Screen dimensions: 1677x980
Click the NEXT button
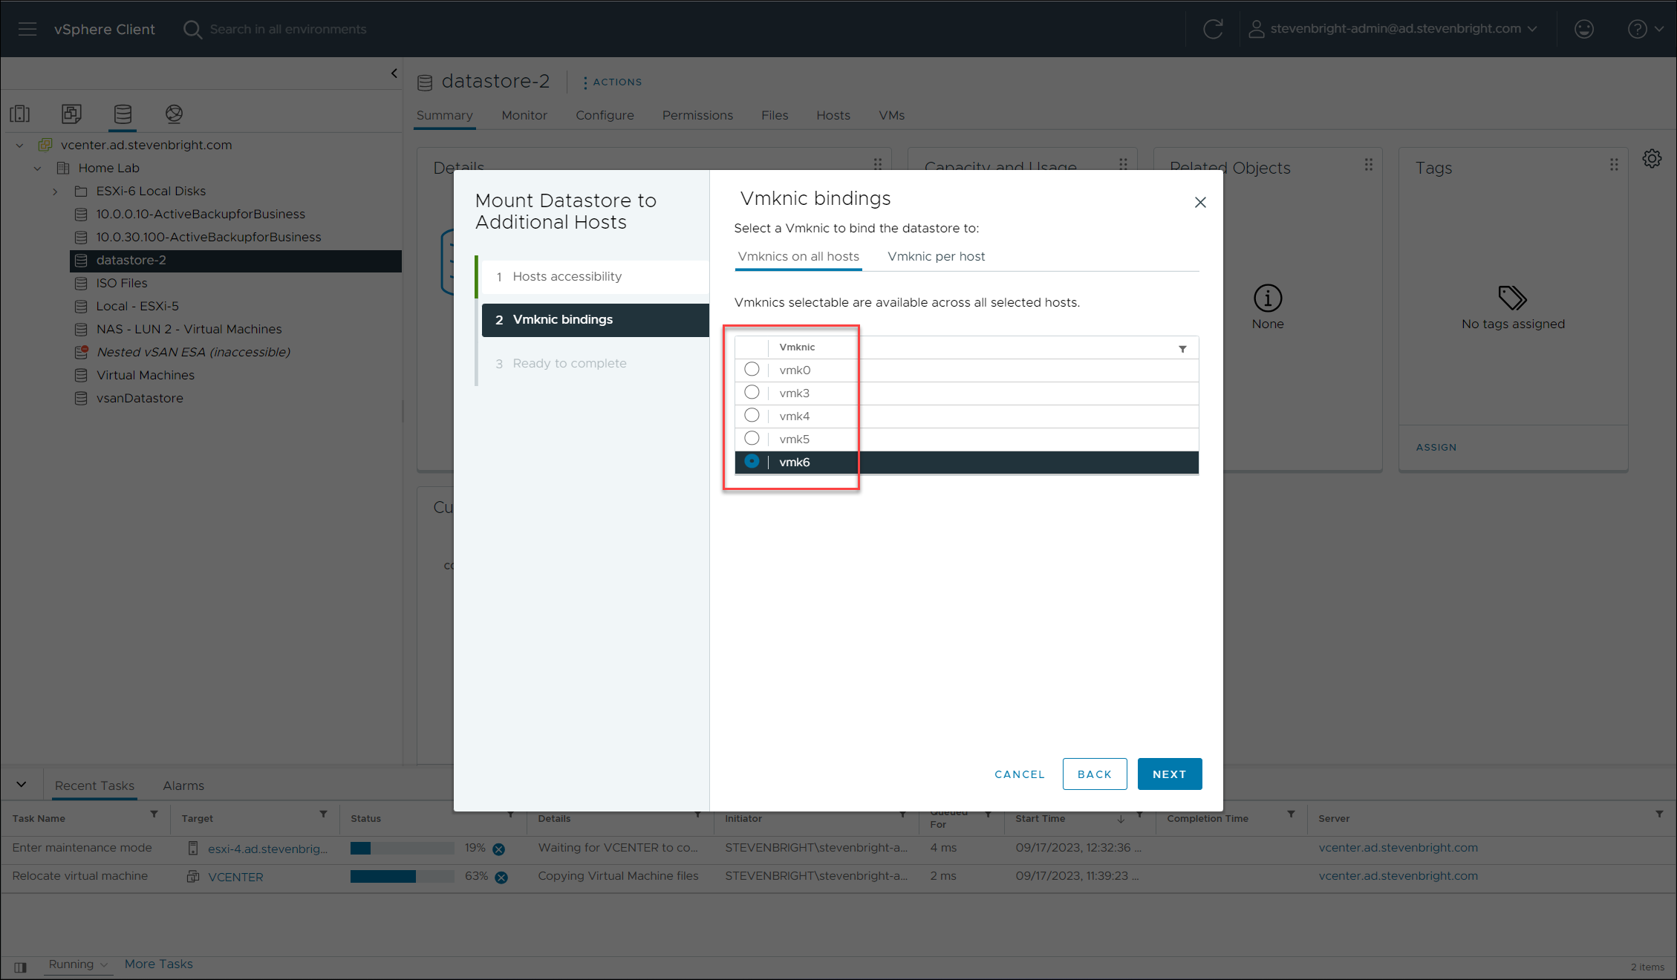point(1169,774)
